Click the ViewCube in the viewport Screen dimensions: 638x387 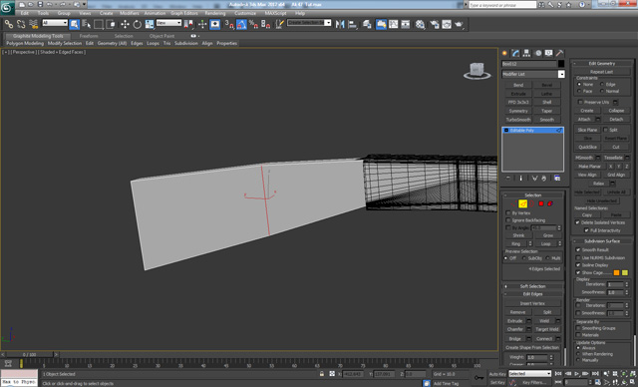click(x=477, y=71)
